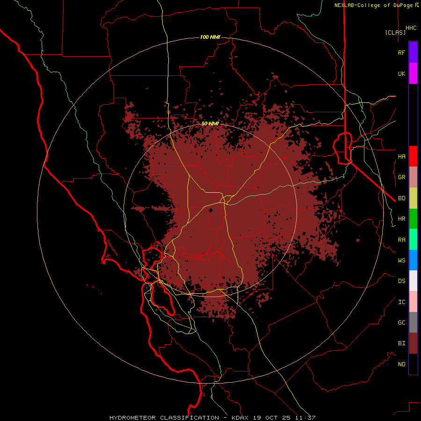Pick the RA light green swatch
This screenshot has width=421, height=421.
(x=413, y=240)
